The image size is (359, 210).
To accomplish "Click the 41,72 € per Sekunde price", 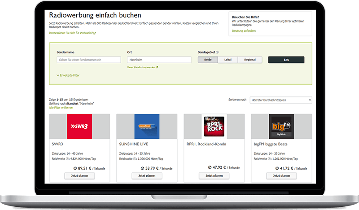I will [x=291, y=168].
